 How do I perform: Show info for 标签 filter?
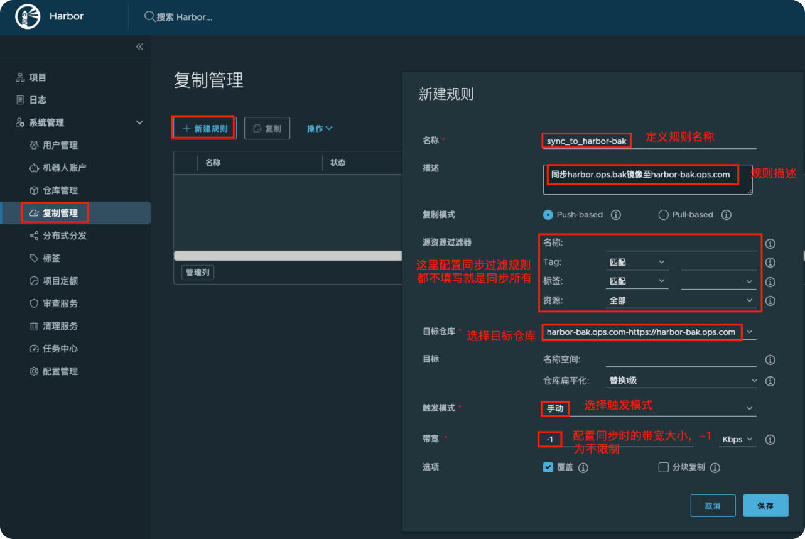[x=770, y=282]
